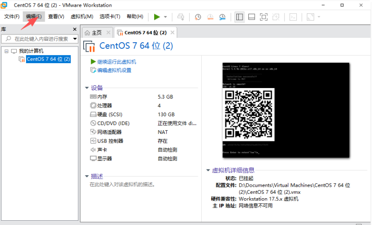Click the 已挂起 status value
The height and width of the screenshot is (225, 379).
[x=246, y=179]
